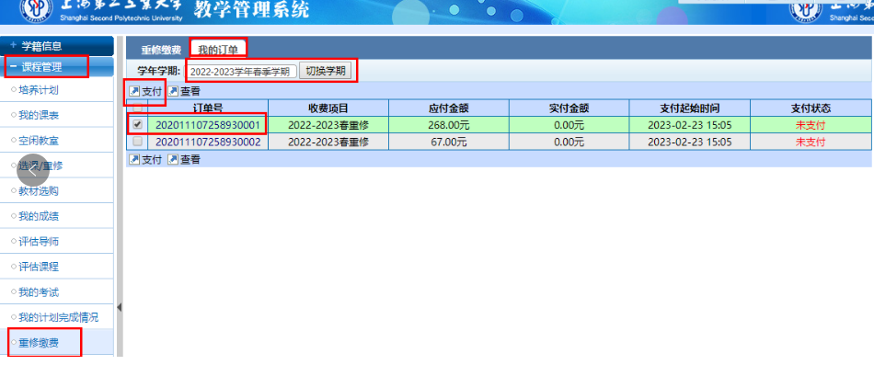The height and width of the screenshot is (365, 874).
Task: Click the 查看 icon below the orders table
Action: [x=173, y=160]
